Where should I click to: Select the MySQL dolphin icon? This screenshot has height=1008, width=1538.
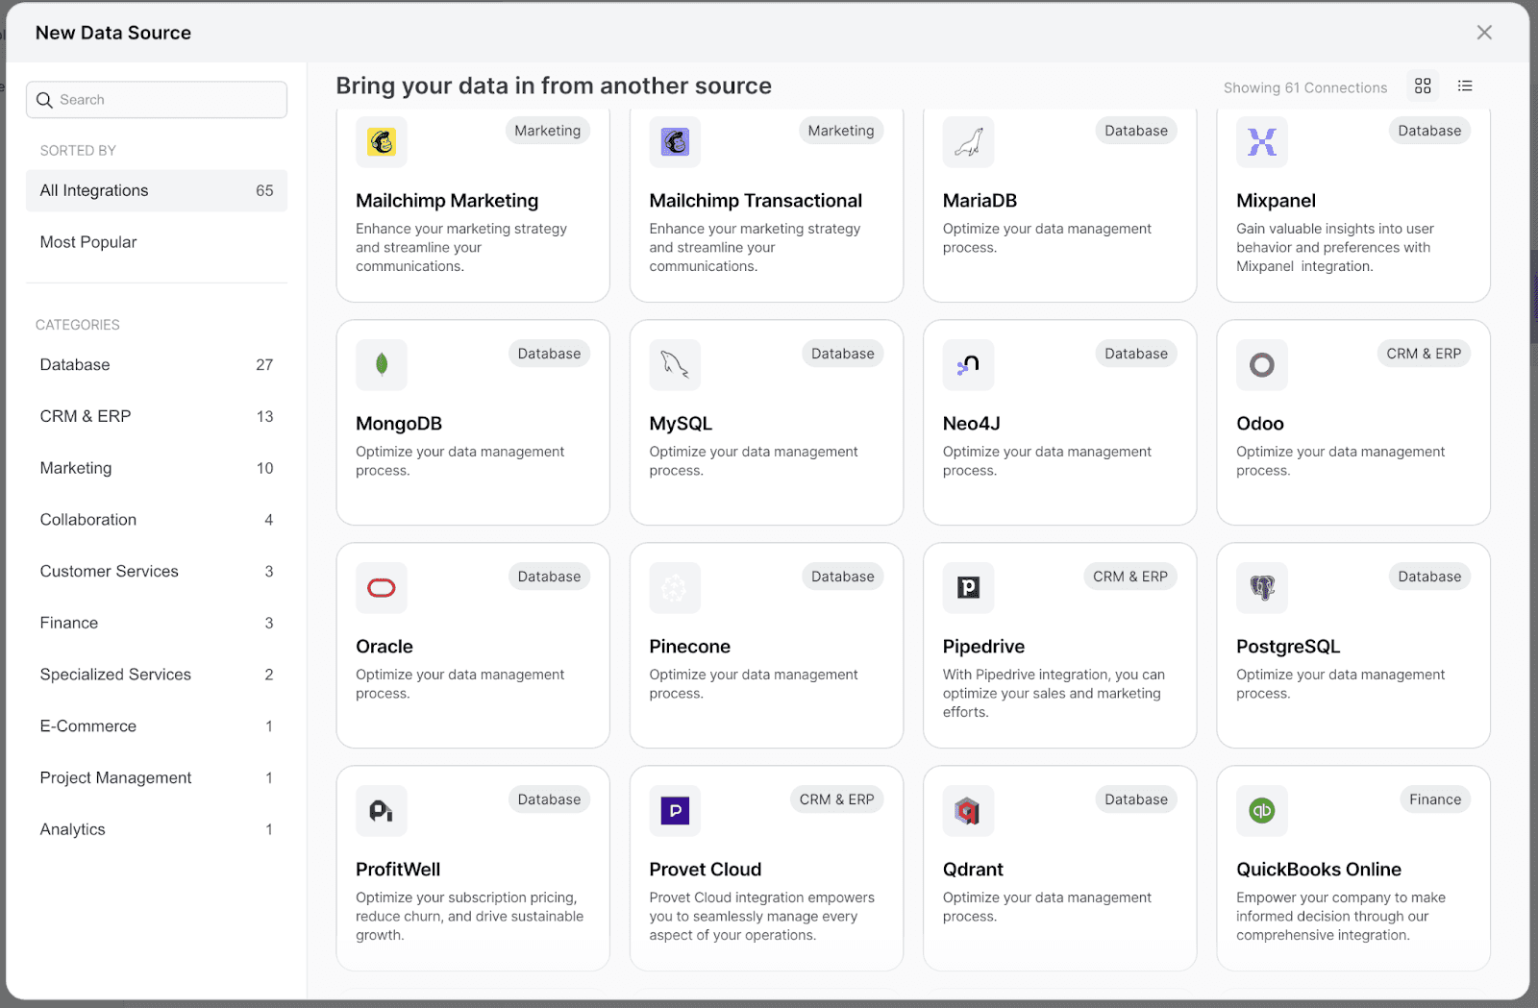click(675, 365)
